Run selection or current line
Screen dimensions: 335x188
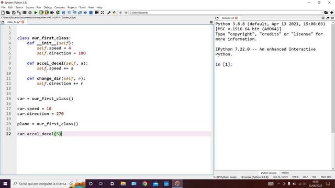click(x=52, y=13)
